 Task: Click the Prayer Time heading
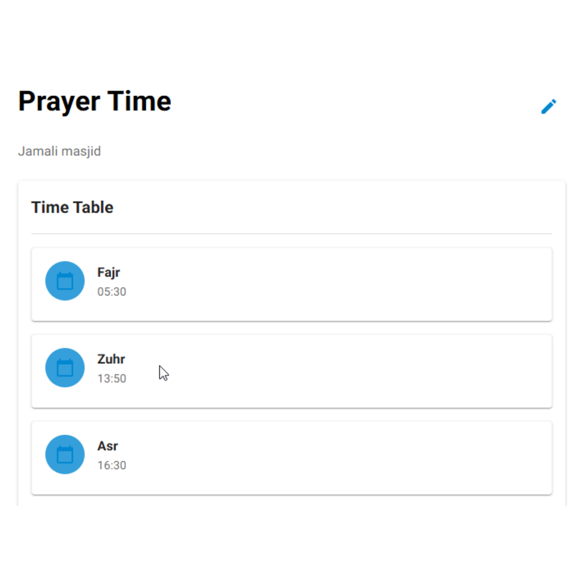click(x=94, y=101)
